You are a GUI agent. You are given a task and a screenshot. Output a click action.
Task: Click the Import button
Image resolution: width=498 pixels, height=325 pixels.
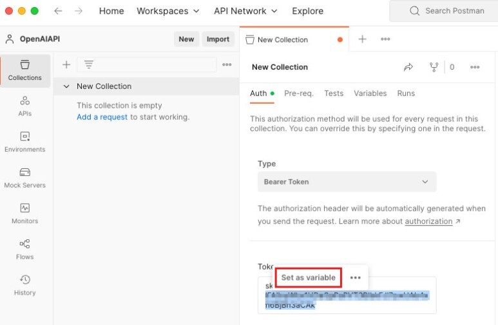click(218, 39)
